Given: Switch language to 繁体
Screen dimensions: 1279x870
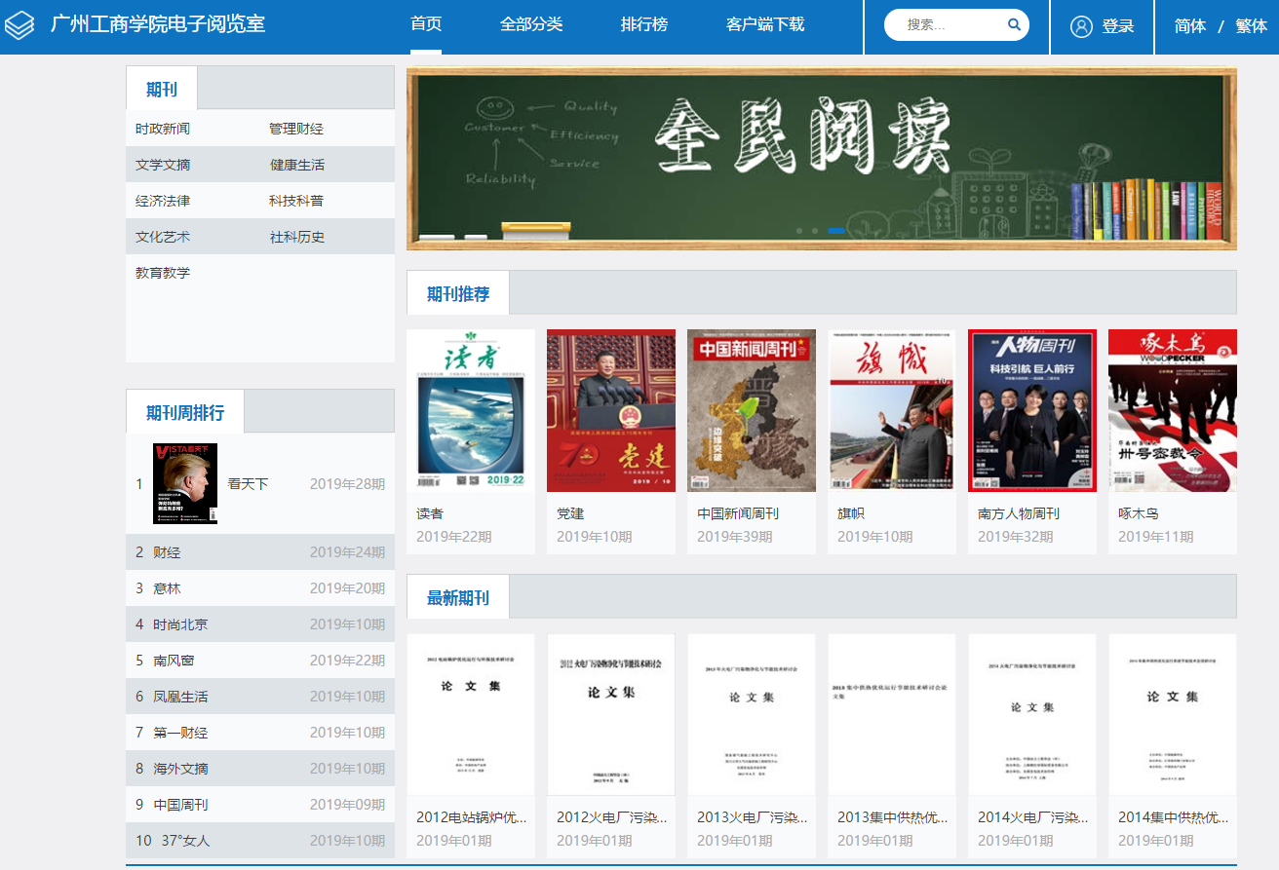Looking at the screenshot, I should [1251, 26].
